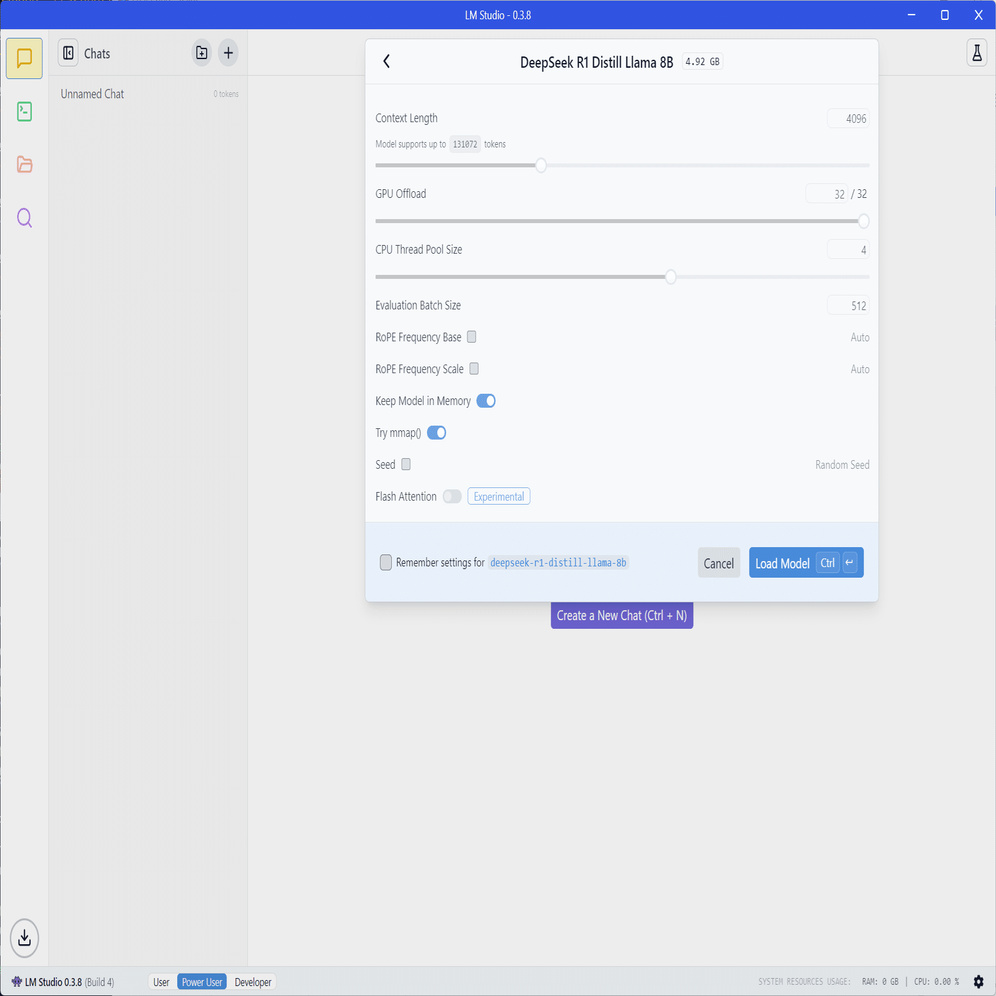Click the CPU Thread Pool Size slider handle
Image resolution: width=996 pixels, height=996 pixels.
click(x=671, y=277)
